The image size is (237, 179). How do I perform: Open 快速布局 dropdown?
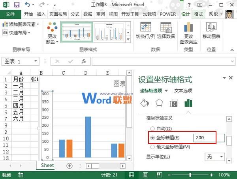[16, 32]
